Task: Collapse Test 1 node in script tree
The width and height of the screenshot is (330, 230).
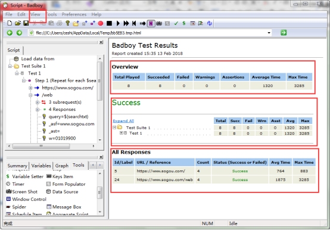Action: [x=17, y=73]
